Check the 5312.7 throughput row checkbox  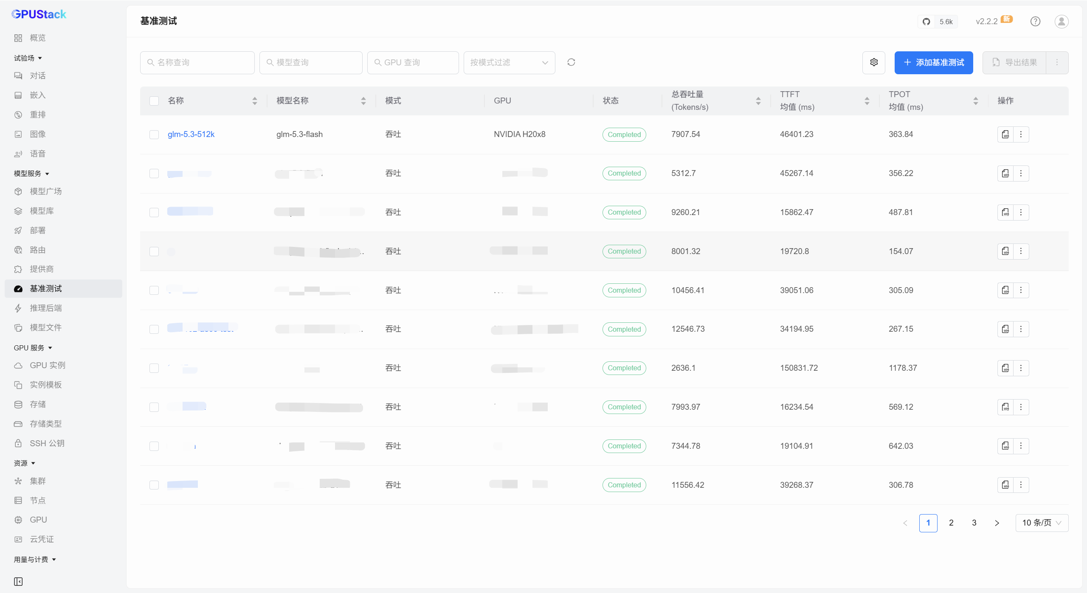click(x=154, y=173)
